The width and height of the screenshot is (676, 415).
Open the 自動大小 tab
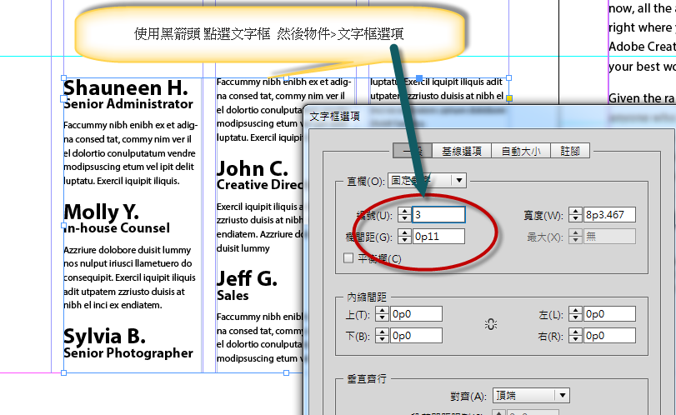(x=520, y=151)
